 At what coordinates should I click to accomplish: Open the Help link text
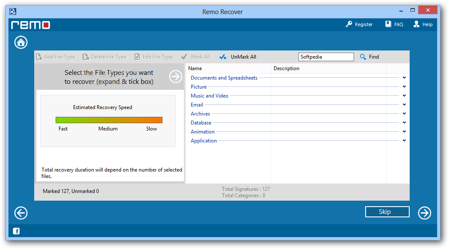427,25
